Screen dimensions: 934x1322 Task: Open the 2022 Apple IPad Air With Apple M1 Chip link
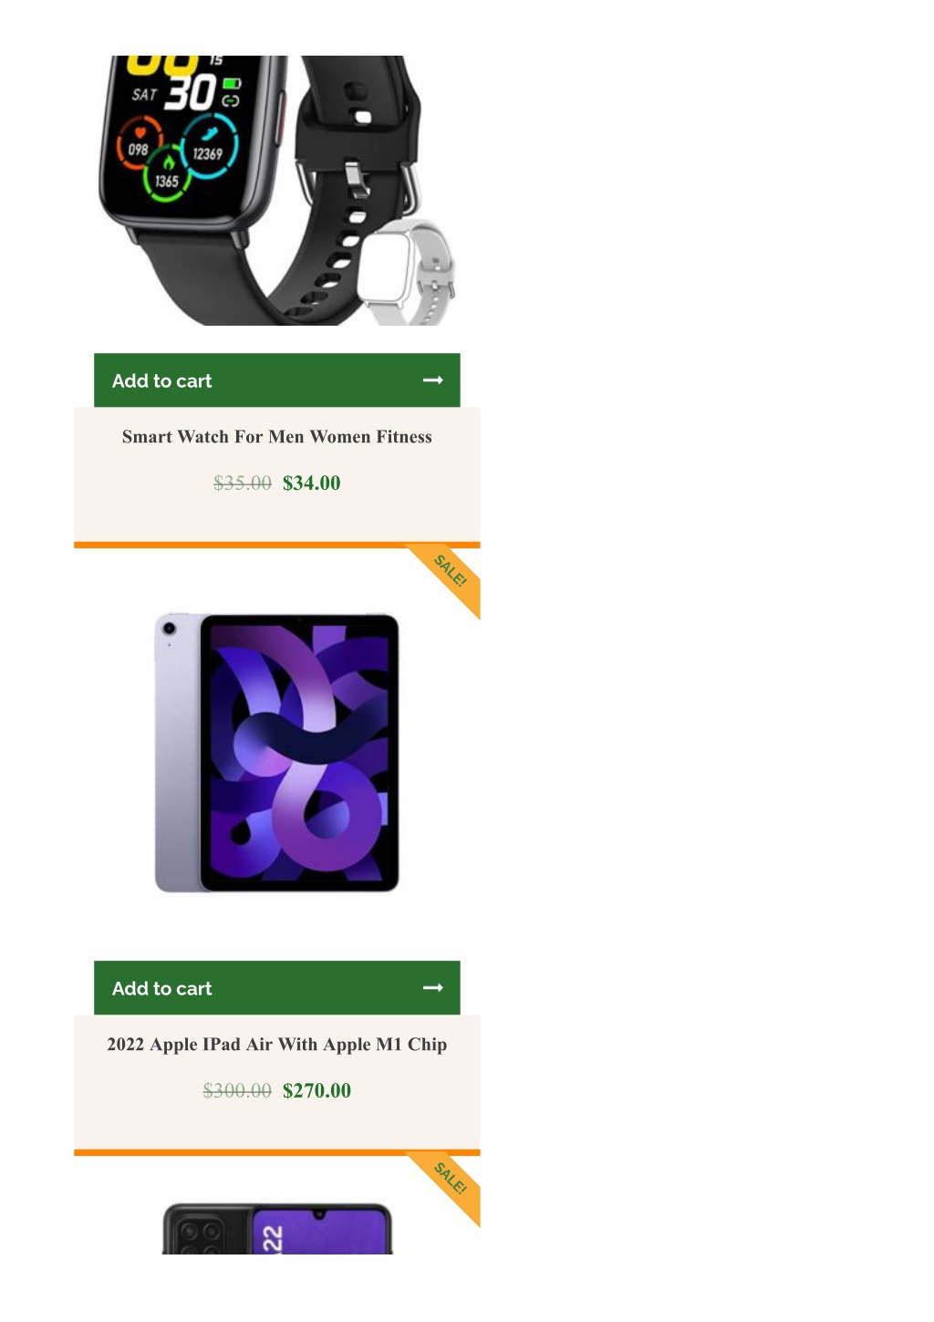point(277,1045)
